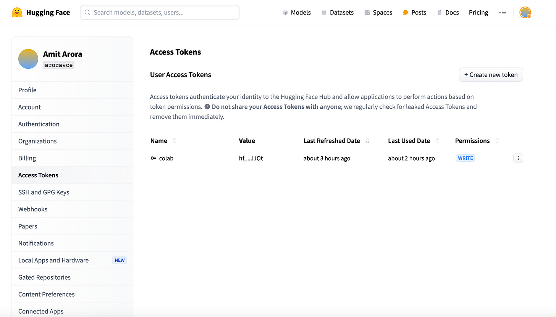Image resolution: width=556 pixels, height=317 pixels.
Task: Click the aroravce username badge
Action: coord(59,65)
